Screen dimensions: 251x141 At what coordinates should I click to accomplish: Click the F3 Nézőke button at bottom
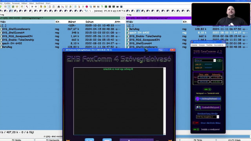point(16,140)
